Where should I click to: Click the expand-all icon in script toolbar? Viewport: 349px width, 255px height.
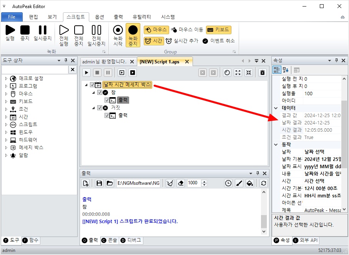[x=238, y=73]
